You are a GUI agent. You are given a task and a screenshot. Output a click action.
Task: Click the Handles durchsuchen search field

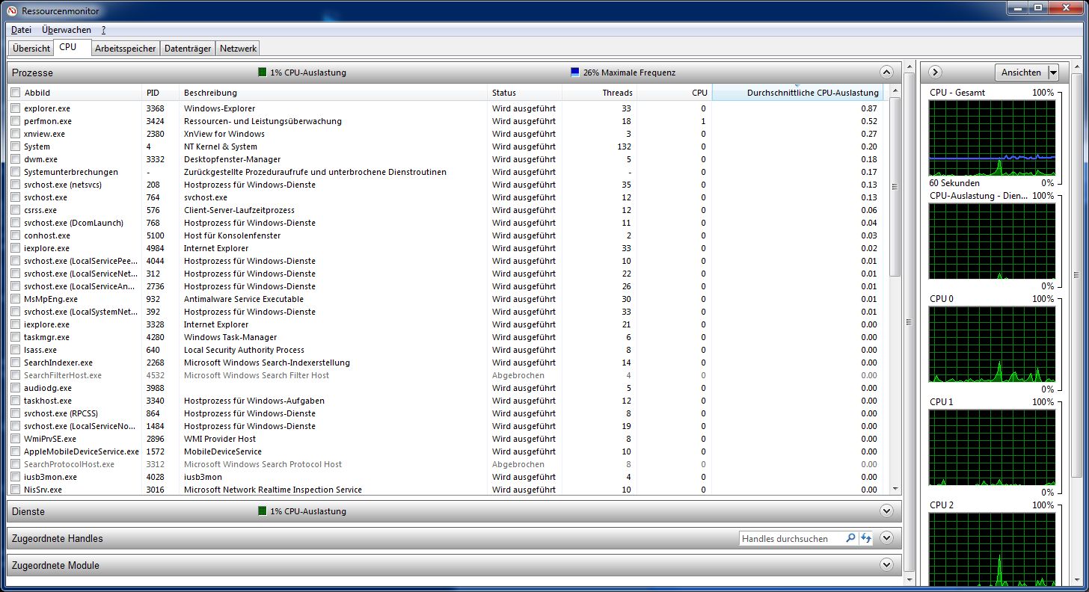click(x=791, y=538)
